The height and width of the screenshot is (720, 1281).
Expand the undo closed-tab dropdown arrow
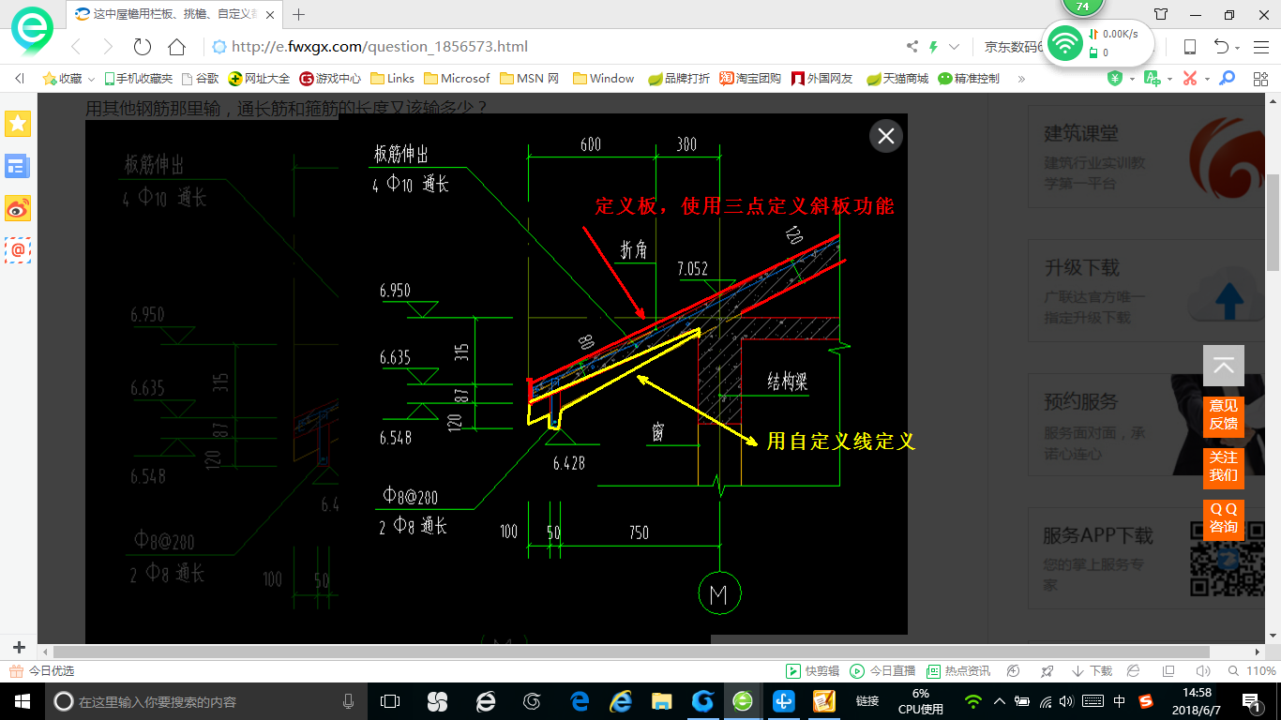coord(1238,48)
